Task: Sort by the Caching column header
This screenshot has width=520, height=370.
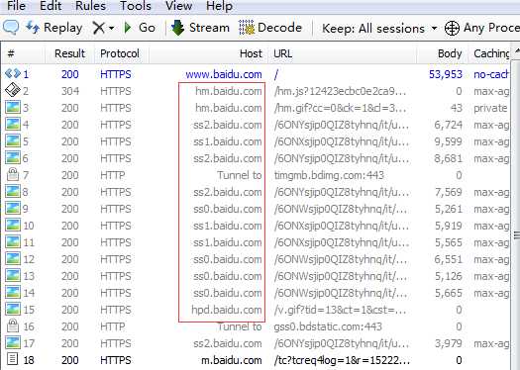Action: click(x=489, y=53)
